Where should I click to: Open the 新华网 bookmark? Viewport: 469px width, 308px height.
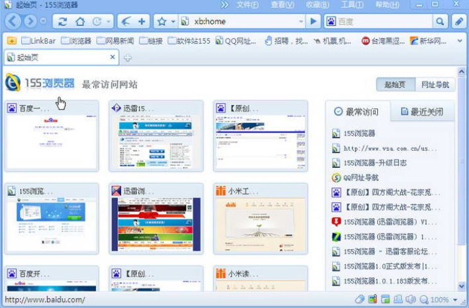click(x=428, y=40)
